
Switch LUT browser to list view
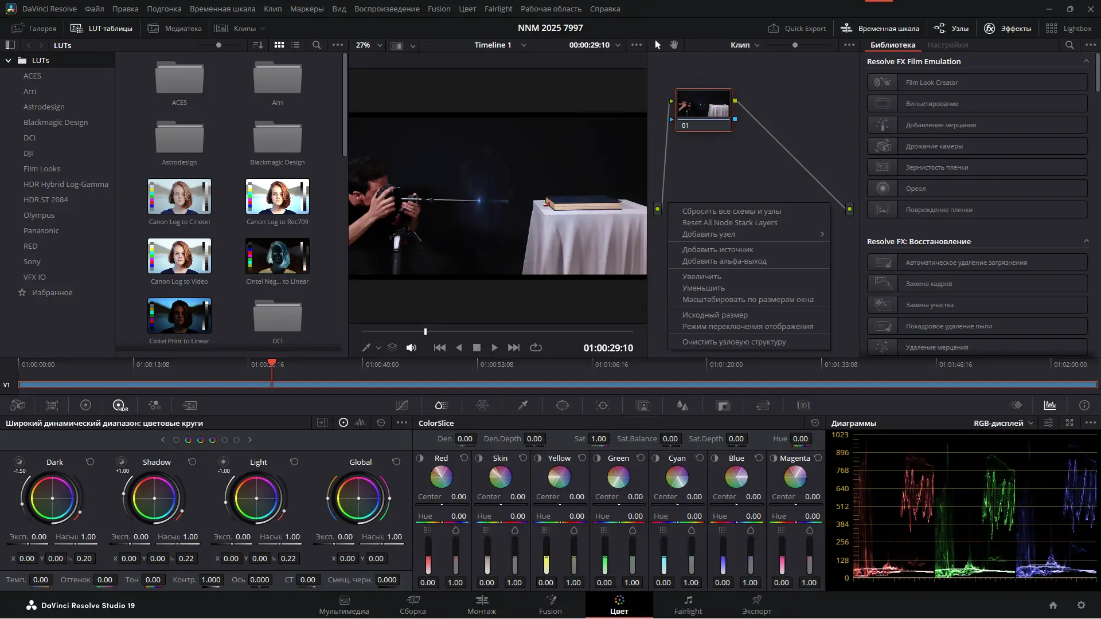tap(295, 45)
